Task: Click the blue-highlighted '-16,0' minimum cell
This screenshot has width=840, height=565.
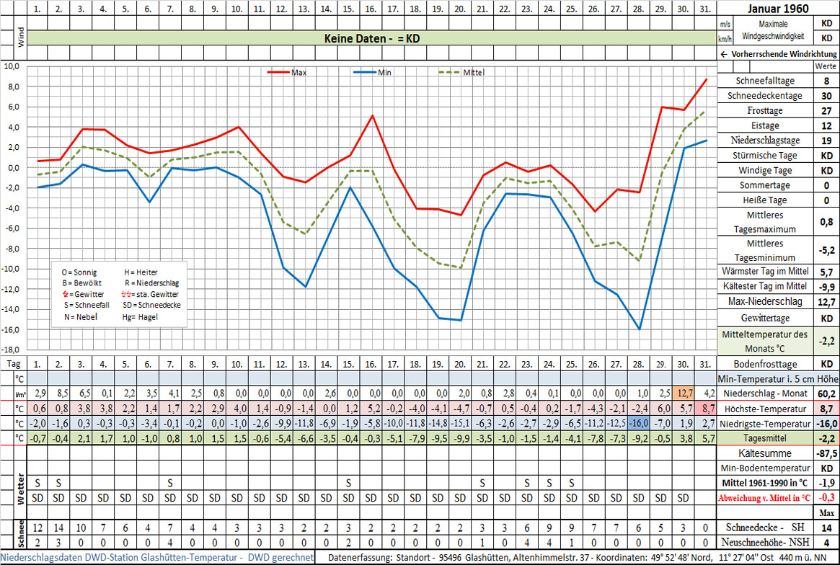Action: pos(639,424)
